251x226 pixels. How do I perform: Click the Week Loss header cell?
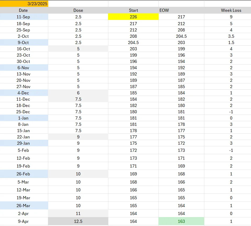[x=228, y=10]
